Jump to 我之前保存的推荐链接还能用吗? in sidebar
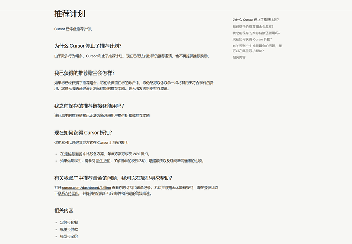The height and width of the screenshot is (244, 352). (256, 33)
